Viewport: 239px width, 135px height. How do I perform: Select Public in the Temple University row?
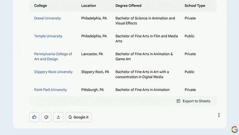(x=189, y=36)
